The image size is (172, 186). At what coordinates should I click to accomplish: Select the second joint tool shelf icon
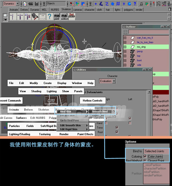[x=20, y=16]
